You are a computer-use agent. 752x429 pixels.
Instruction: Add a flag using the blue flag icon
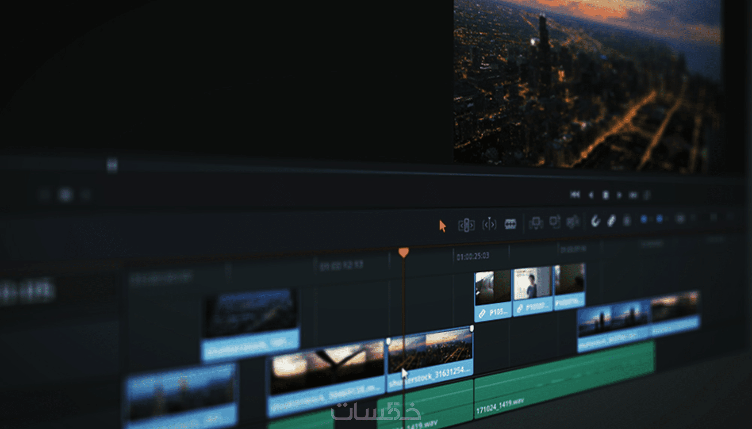pyautogui.click(x=644, y=219)
